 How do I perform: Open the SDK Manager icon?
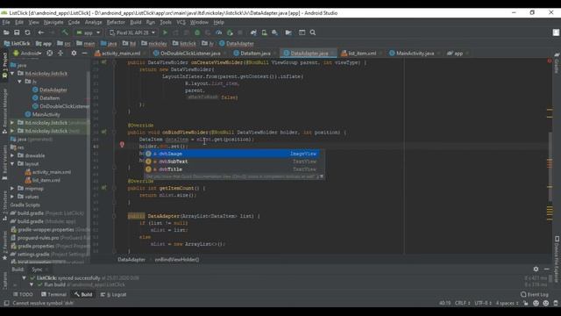(274, 32)
